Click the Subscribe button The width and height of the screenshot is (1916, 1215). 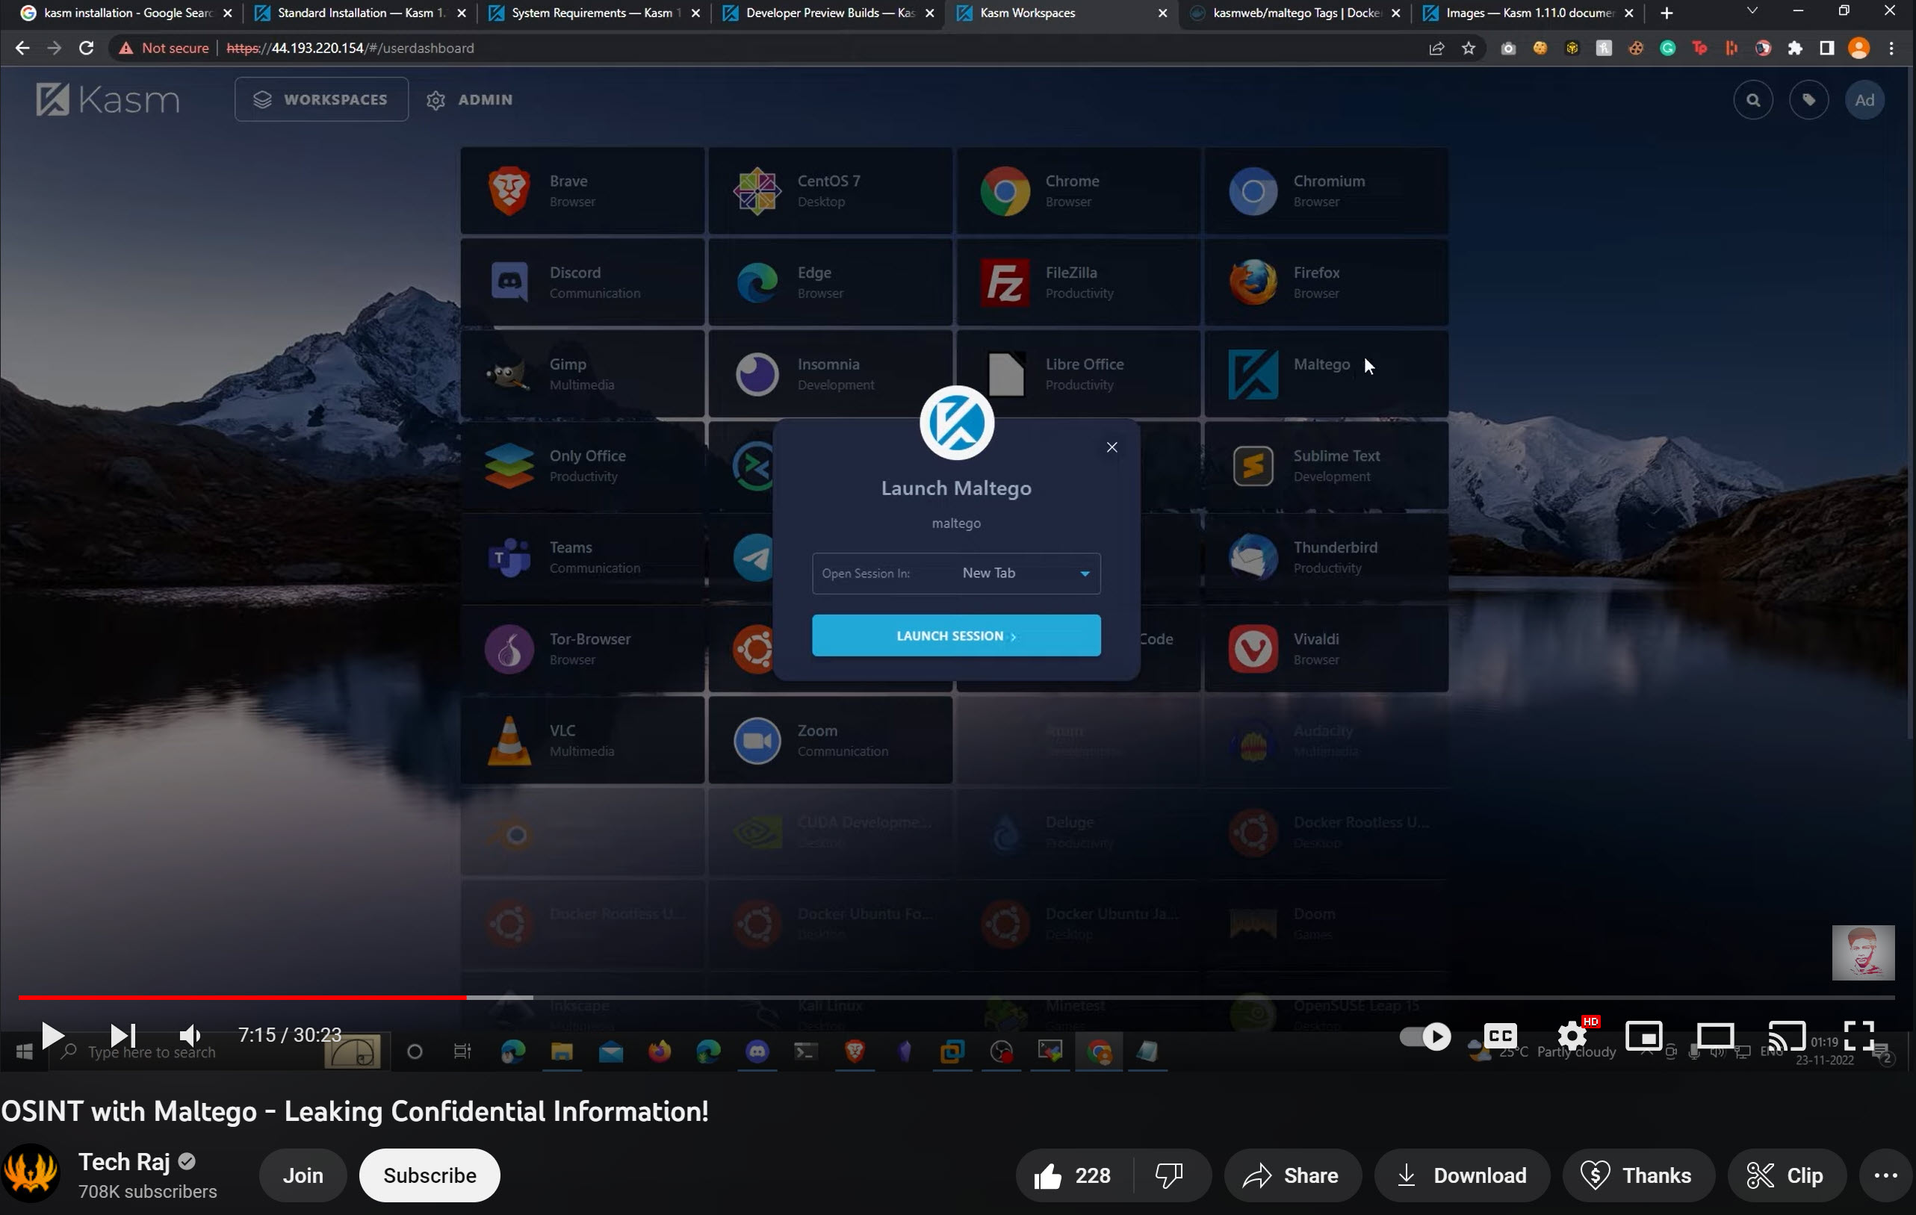click(x=430, y=1175)
